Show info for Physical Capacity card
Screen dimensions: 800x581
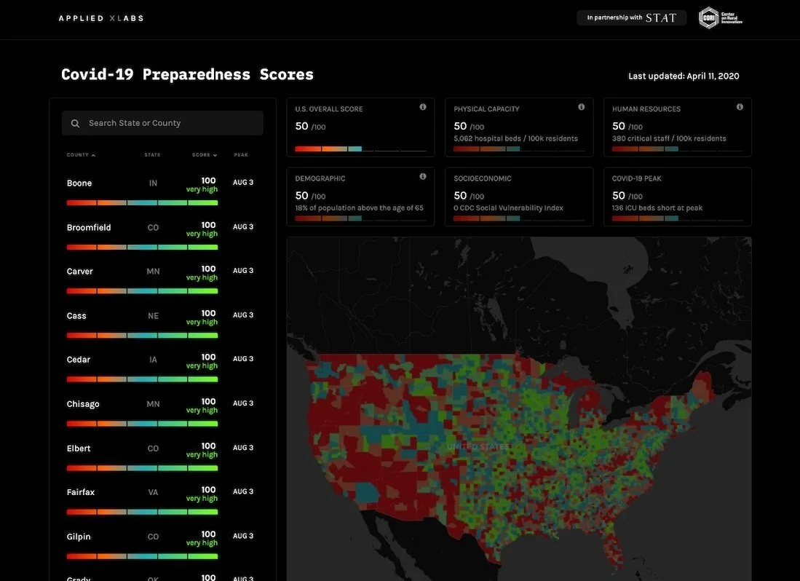point(581,107)
